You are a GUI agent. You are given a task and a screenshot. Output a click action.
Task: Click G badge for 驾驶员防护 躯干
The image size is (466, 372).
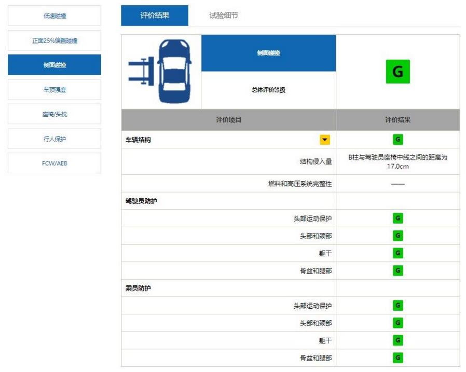398,253
